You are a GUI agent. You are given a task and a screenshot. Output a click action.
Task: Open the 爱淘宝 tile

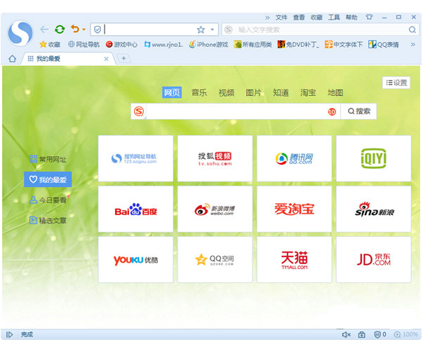coord(295,209)
